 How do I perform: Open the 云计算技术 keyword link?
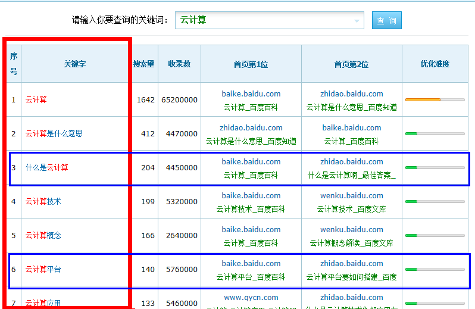(x=43, y=201)
